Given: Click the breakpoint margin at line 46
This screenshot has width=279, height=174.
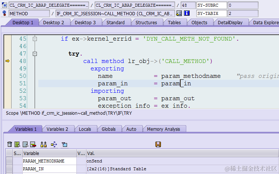Looking at the screenshot, I should 7,46.
